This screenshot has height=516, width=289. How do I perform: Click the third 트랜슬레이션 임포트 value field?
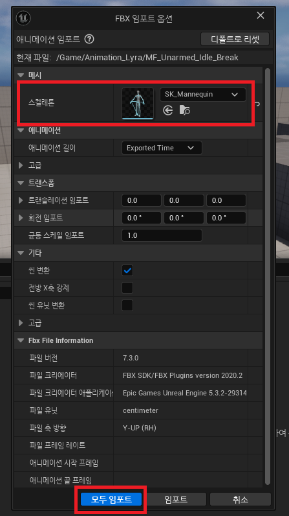(226, 200)
